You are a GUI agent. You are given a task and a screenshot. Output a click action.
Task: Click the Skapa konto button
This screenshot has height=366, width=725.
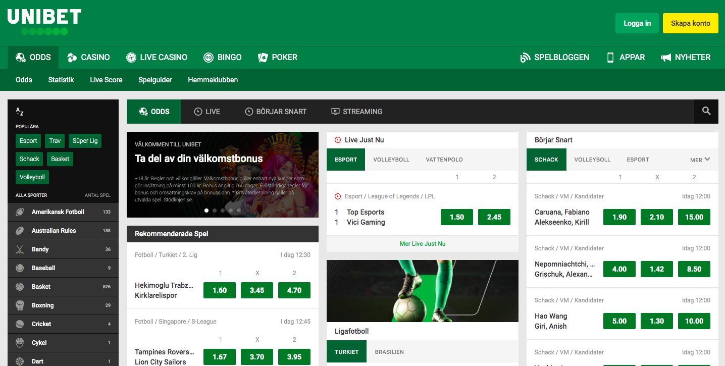point(690,23)
